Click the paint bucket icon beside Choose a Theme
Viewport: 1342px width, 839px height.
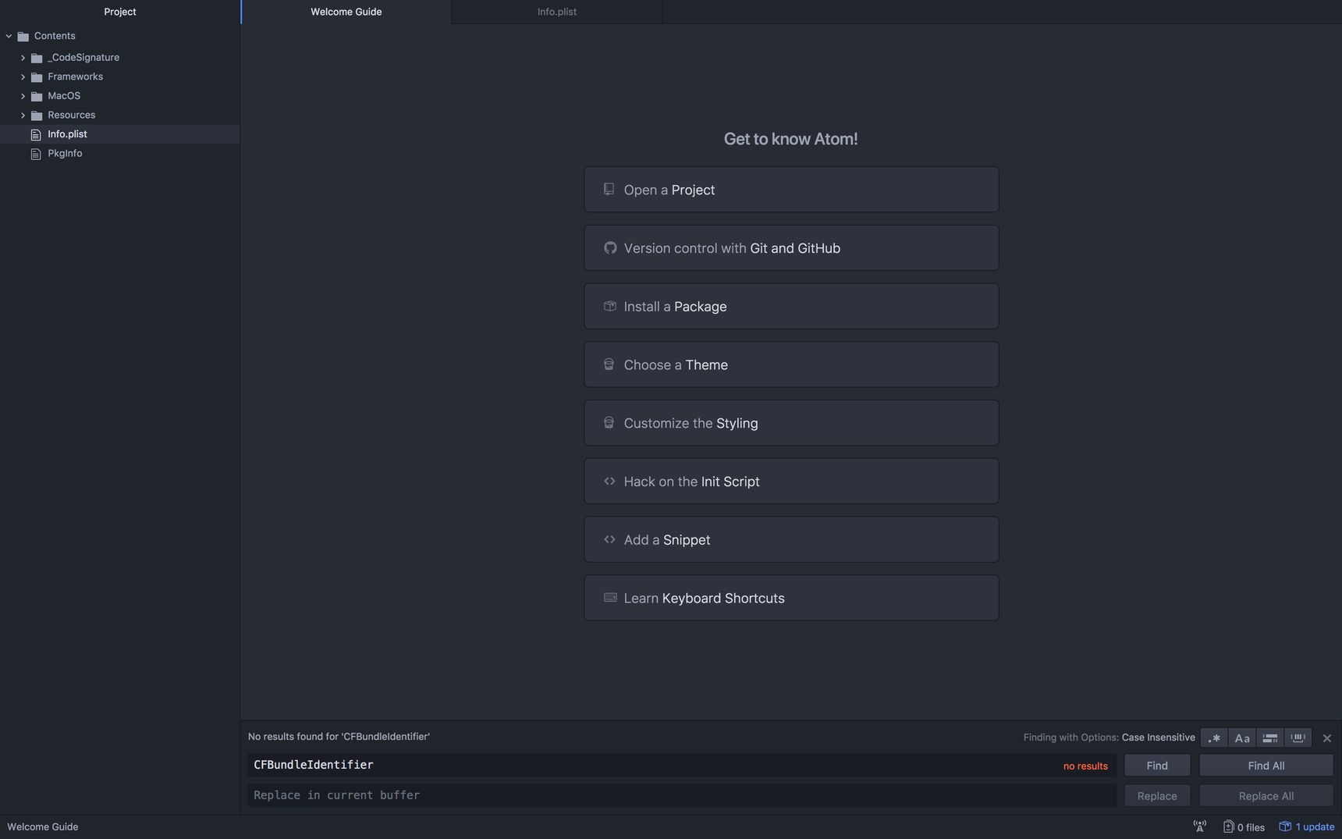[609, 364]
